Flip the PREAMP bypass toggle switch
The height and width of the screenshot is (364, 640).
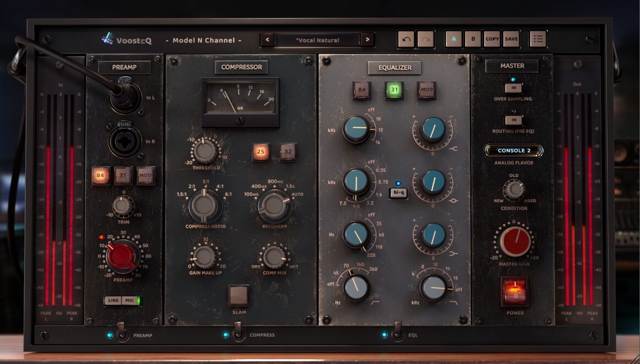tap(123, 334)
